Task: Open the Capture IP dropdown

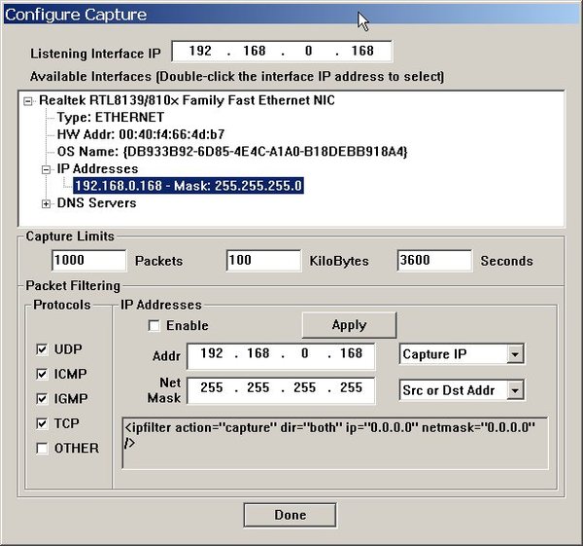Action: coord(515,354)
